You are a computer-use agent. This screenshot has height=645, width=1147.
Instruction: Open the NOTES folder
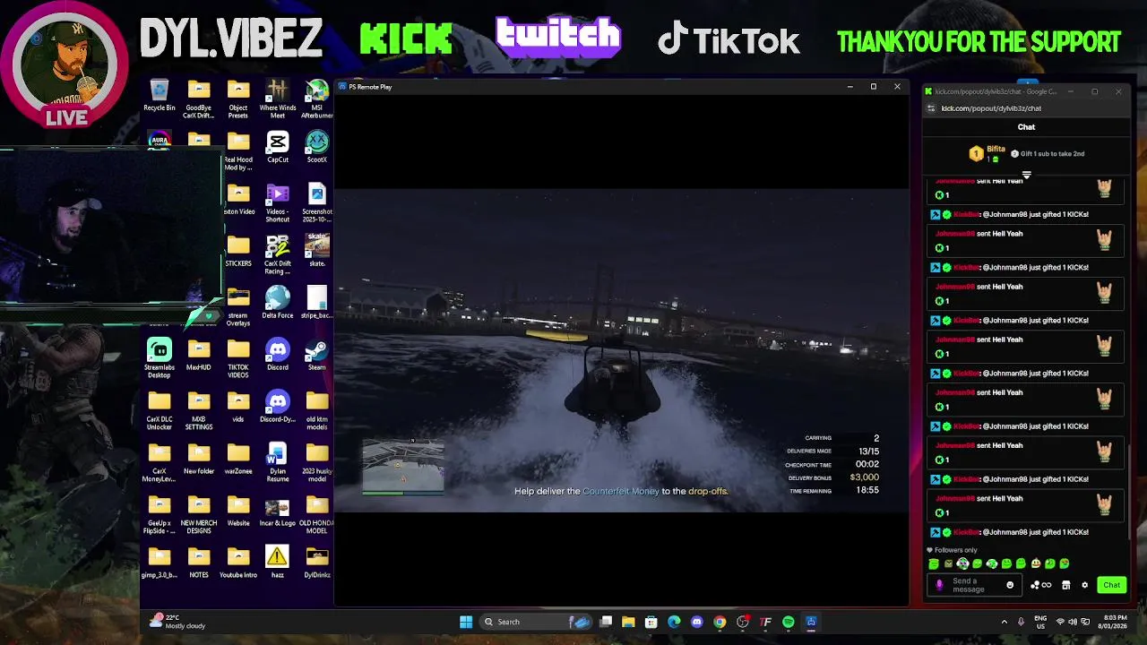(x=199, y=563)
